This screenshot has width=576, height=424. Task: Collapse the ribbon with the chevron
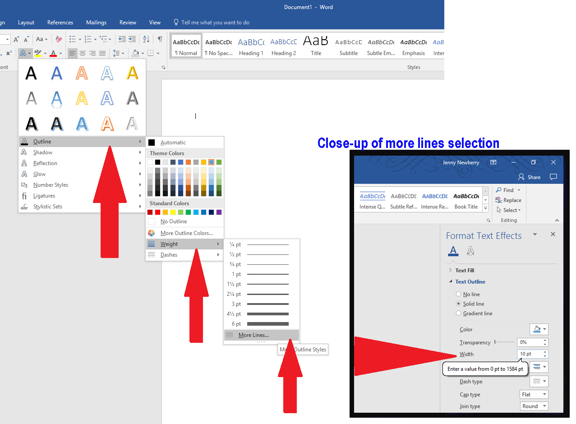click(x=557, y=220)
